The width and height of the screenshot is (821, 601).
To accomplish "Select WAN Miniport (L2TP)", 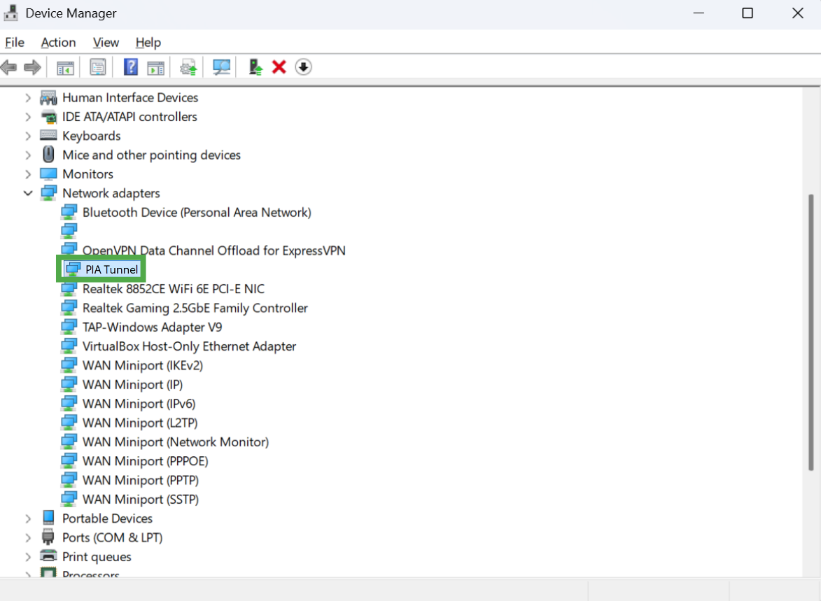I will pyautogui.click(x=140, y=423).
